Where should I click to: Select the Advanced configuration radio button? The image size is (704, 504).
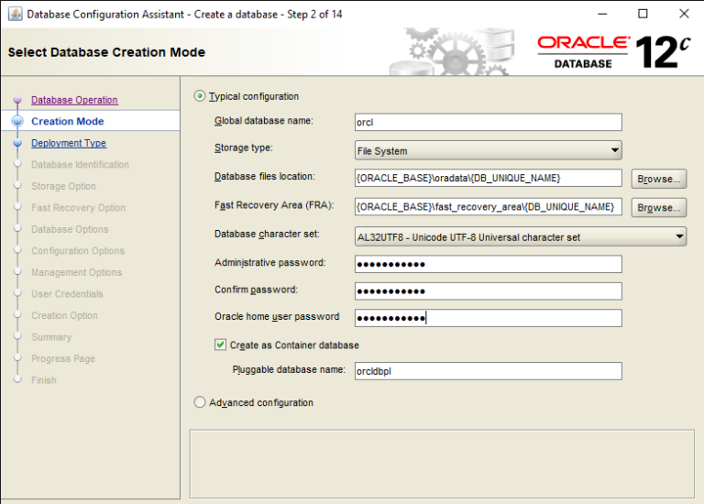click(200, 402)
